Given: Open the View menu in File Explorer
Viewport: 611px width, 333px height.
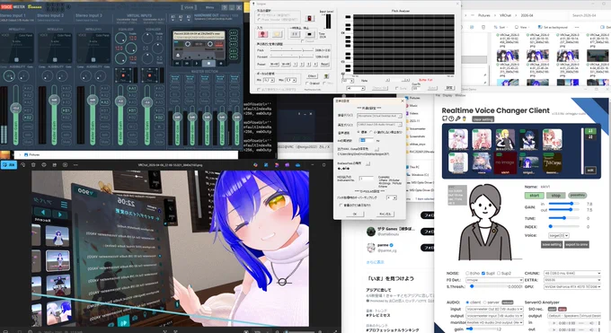Looking at the screenshot, I should (x=521, y=27).
